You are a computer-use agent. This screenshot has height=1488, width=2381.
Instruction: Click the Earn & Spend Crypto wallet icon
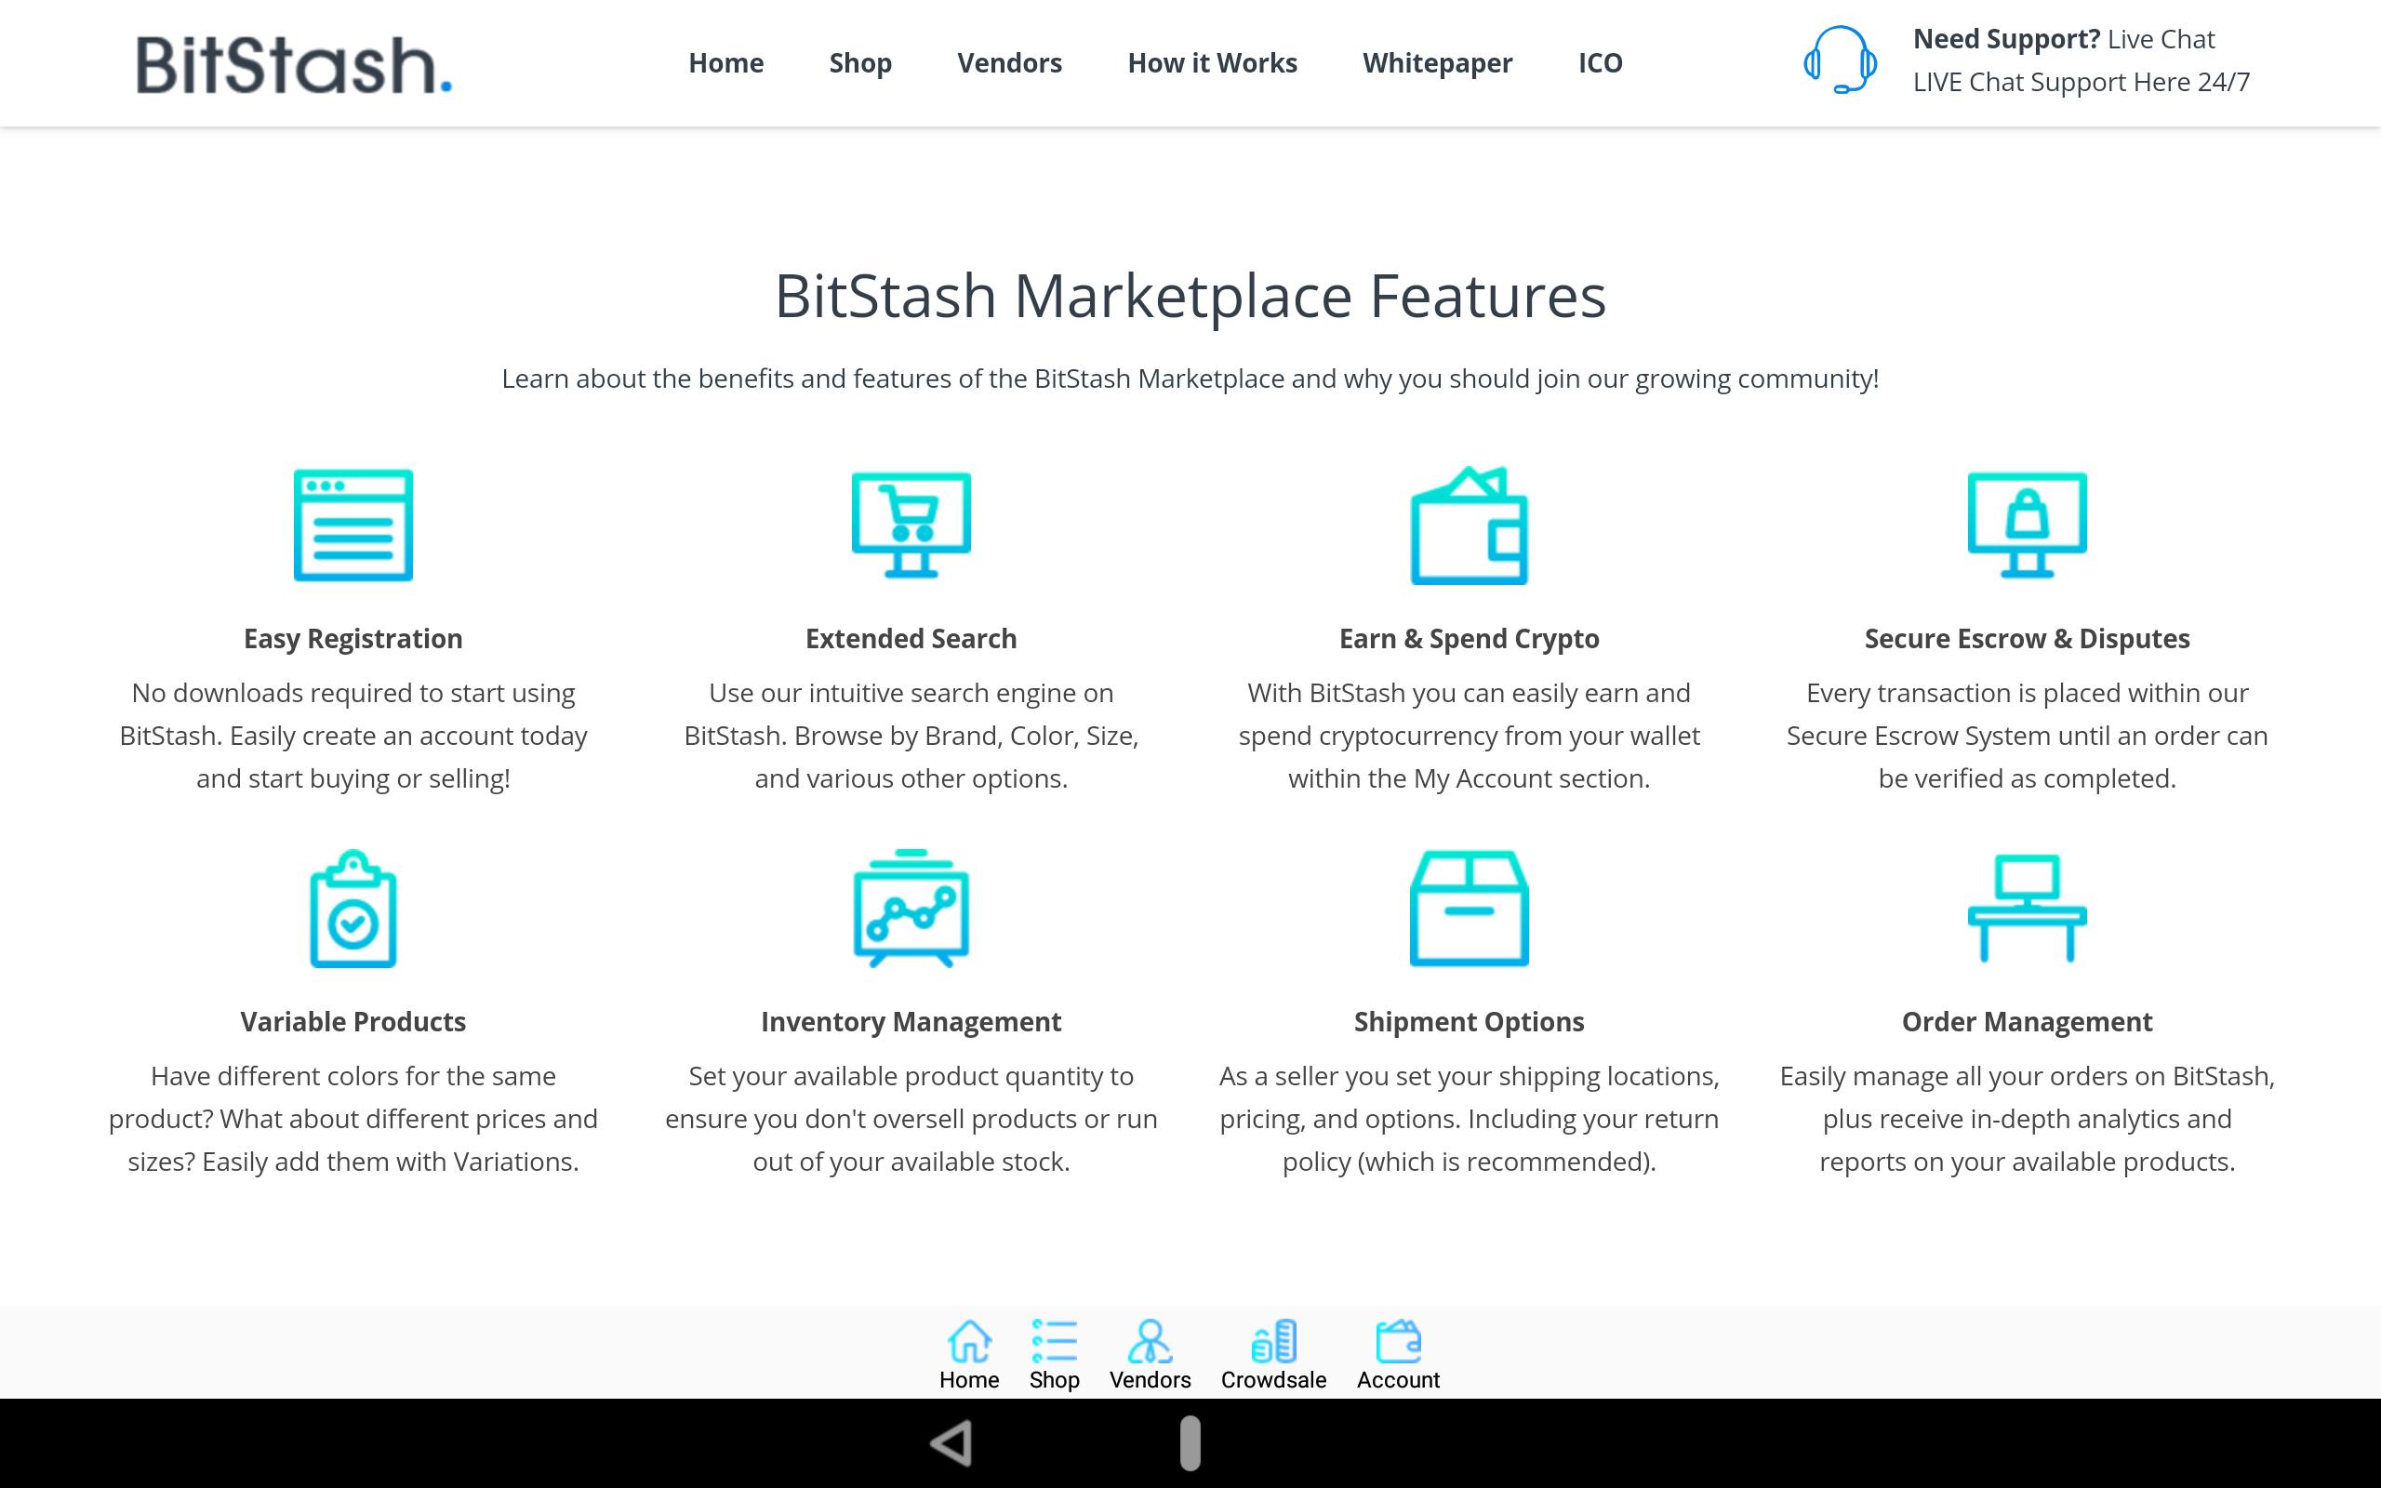1469,525
